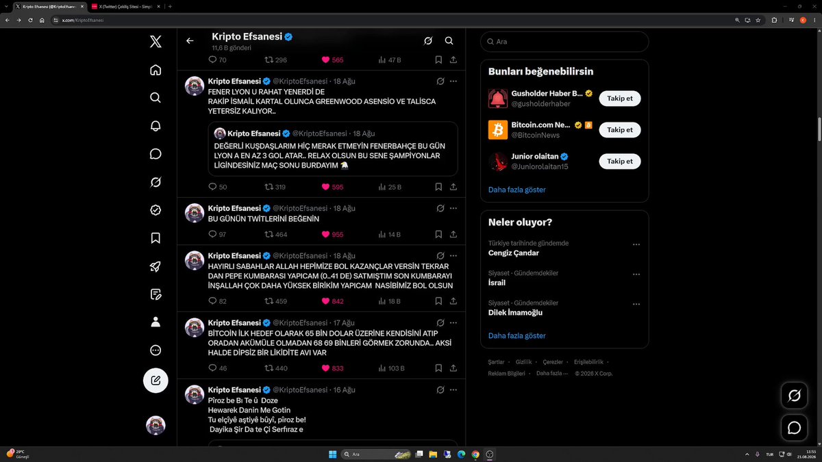822x462 pixels.
Task: Ask Grok about the 'BU GÜNÜN TWİTLERİNİ' post
Action: 440,207
